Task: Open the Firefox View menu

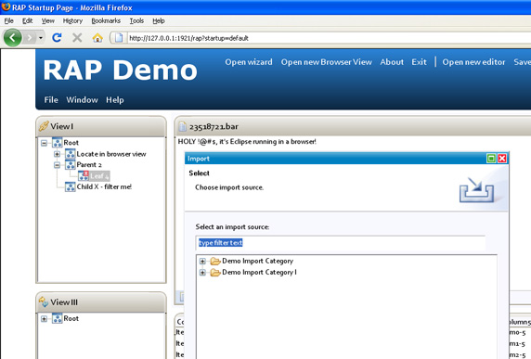Action: click(47, 21)
